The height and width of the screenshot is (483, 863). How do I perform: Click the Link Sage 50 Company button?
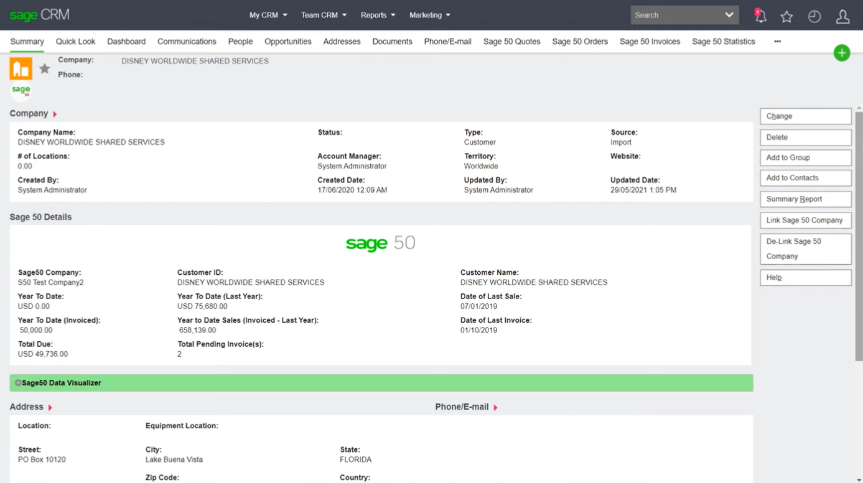point(805,220)
